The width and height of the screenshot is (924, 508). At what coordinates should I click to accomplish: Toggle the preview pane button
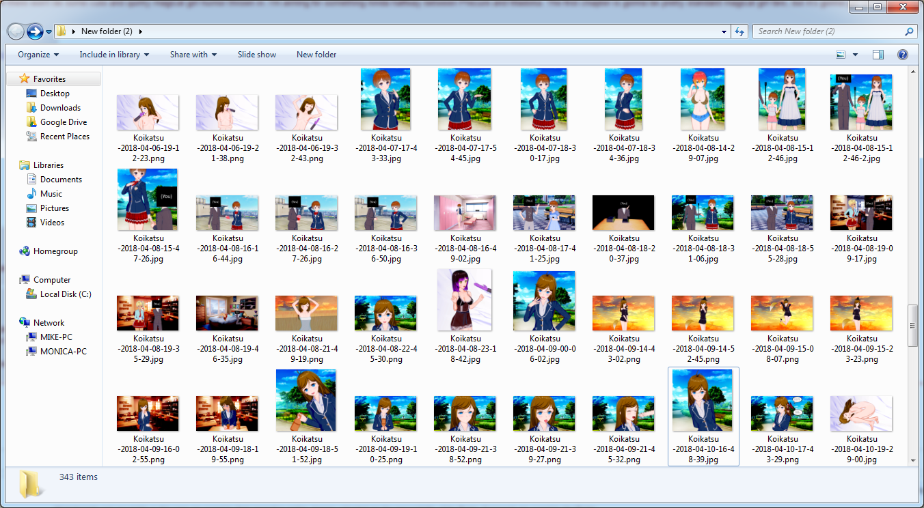pos(878,55)
